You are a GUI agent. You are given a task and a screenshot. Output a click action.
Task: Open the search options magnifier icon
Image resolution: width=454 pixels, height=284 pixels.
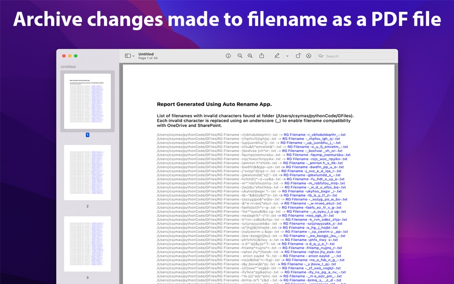click(321, 56)
